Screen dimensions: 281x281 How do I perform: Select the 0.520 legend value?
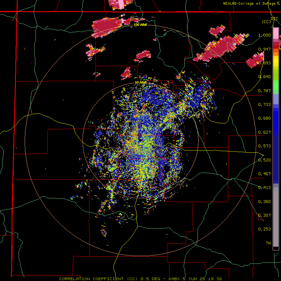point(264,160)
